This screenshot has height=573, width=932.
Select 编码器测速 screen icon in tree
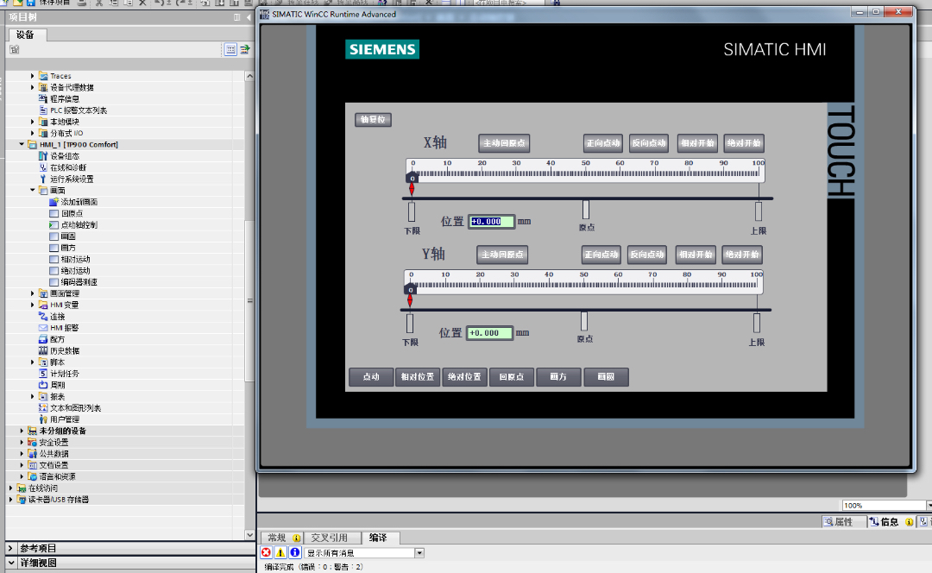click(54, 281)
